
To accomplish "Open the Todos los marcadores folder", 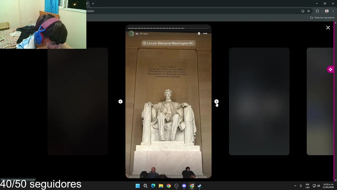I will coord(322,18).
